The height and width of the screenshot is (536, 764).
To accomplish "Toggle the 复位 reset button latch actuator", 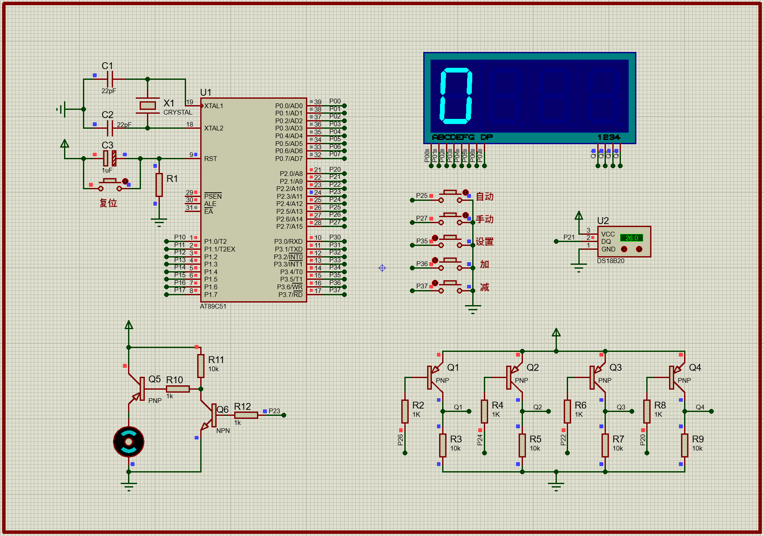I will [x=125, y=181].
